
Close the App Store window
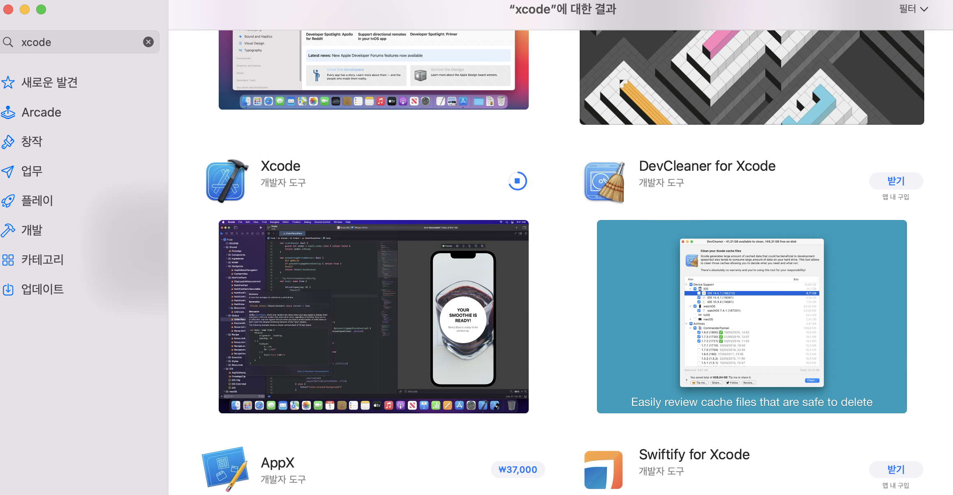8,9
